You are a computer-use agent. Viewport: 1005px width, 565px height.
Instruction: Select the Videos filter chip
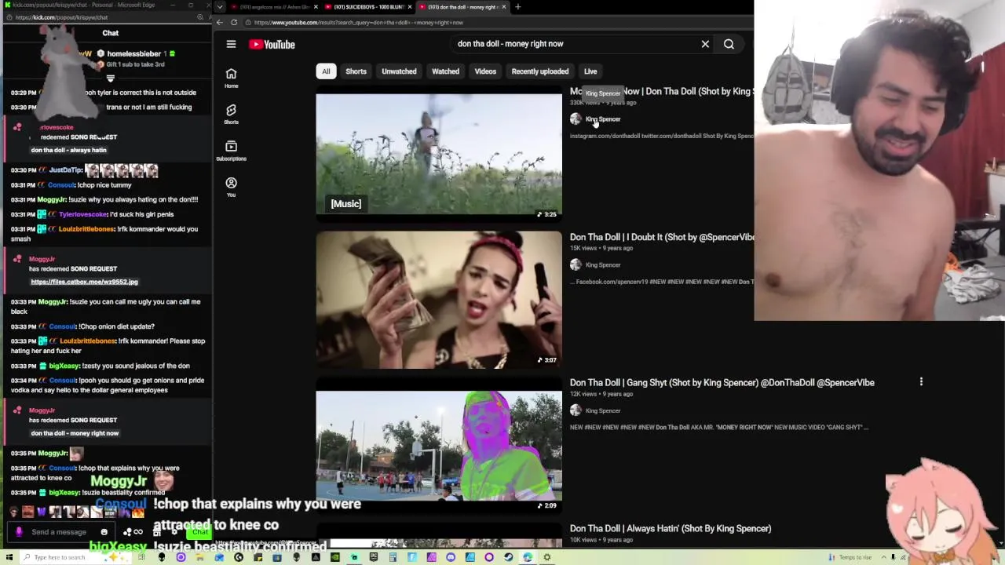tap(485, 71)
